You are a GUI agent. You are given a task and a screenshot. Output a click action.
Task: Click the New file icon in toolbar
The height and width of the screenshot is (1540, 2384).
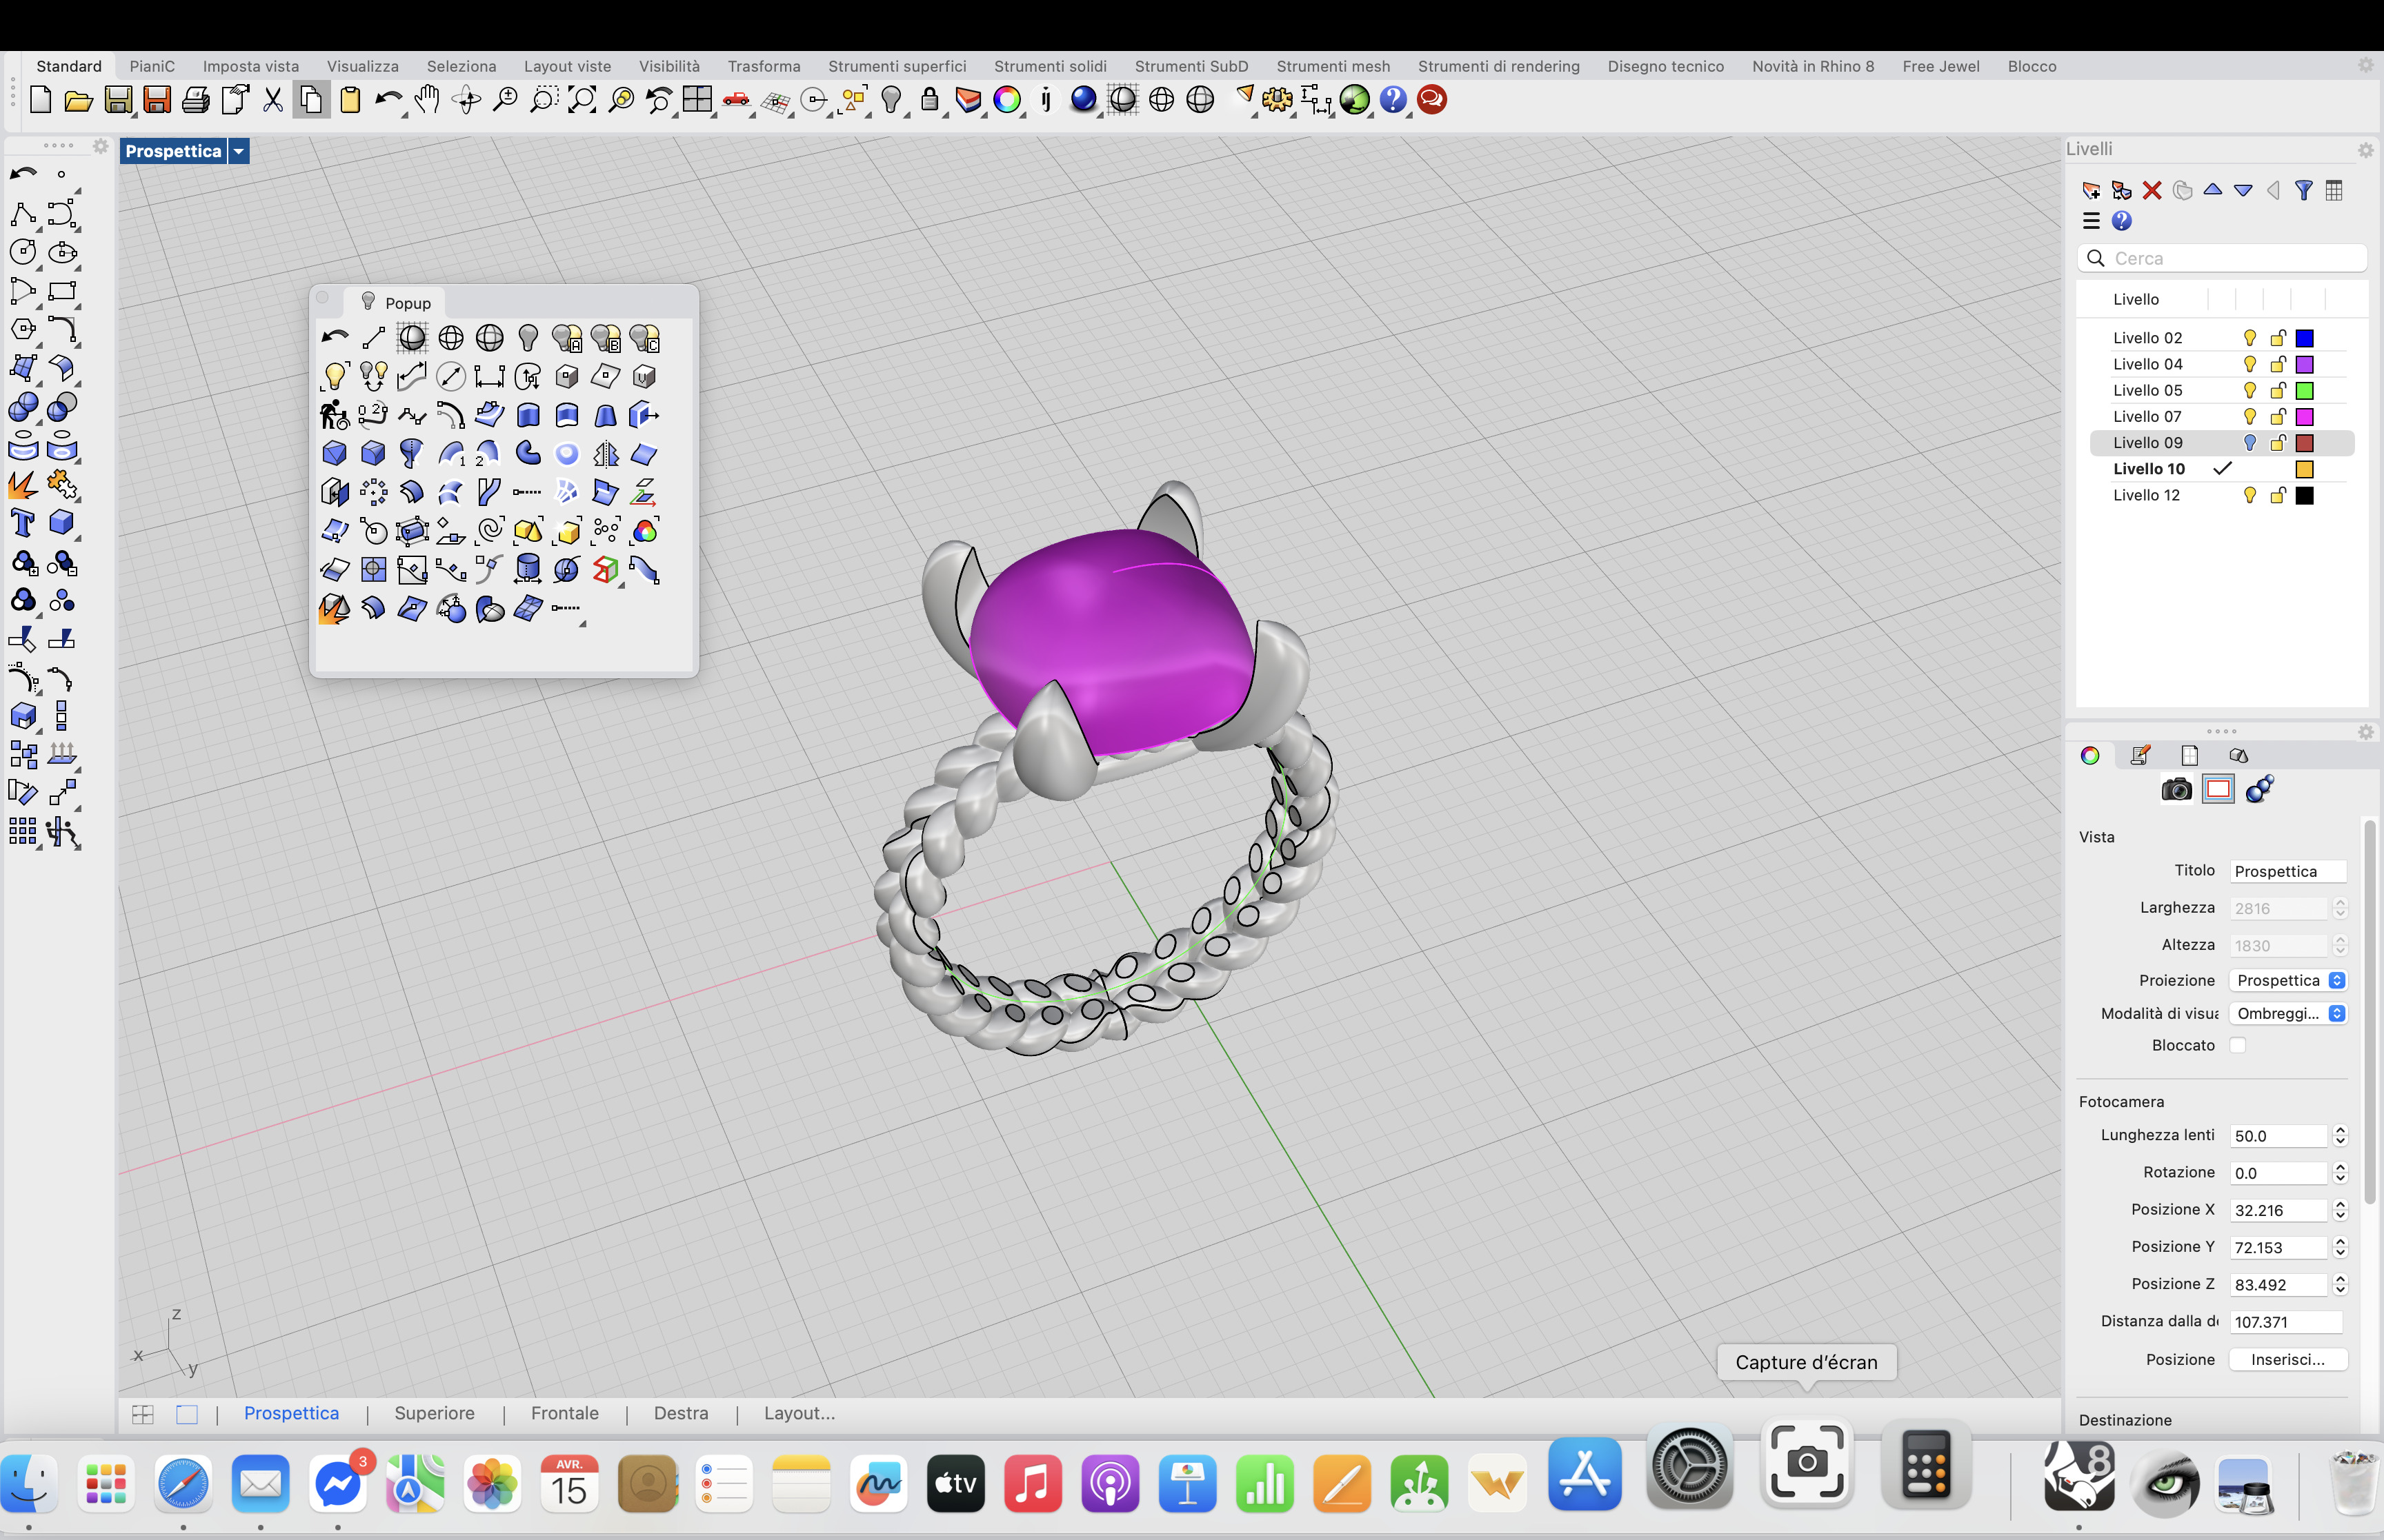pos(41,100)
